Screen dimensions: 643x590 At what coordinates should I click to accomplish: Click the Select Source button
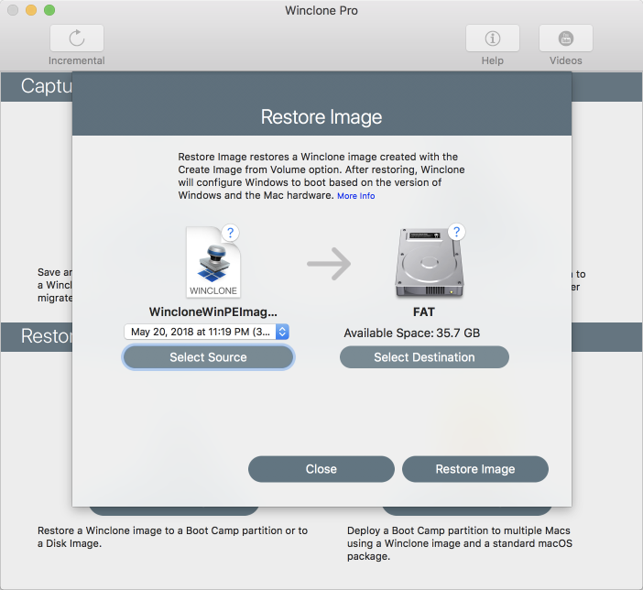(x=208, y=357)
